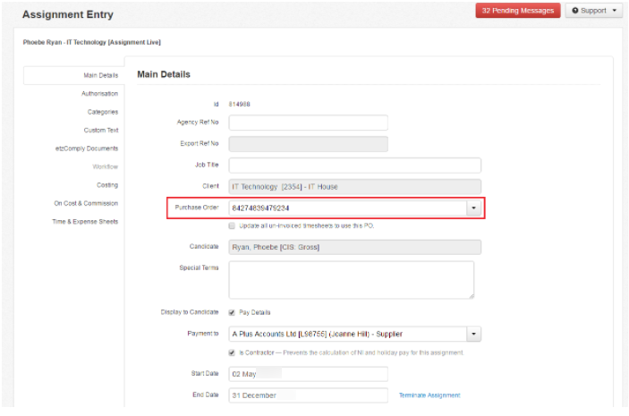This screenshot has height=416, width=629.
Task: Open etzComply Documents section
Action: click(87, 149)
